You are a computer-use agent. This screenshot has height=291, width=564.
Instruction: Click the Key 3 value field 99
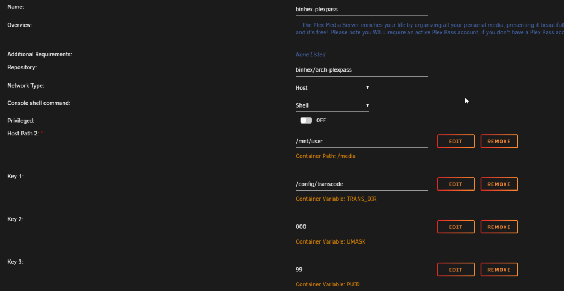tap(362, 270)
